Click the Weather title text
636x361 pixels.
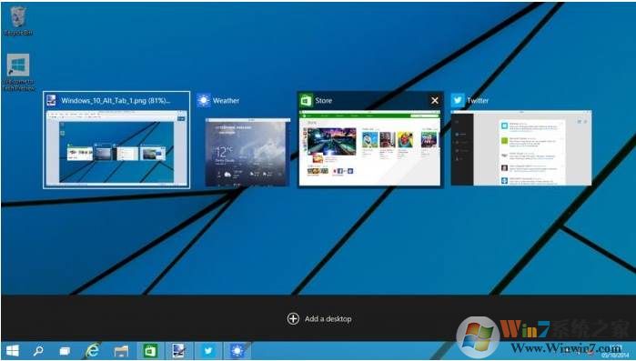[x=226, y=101]
